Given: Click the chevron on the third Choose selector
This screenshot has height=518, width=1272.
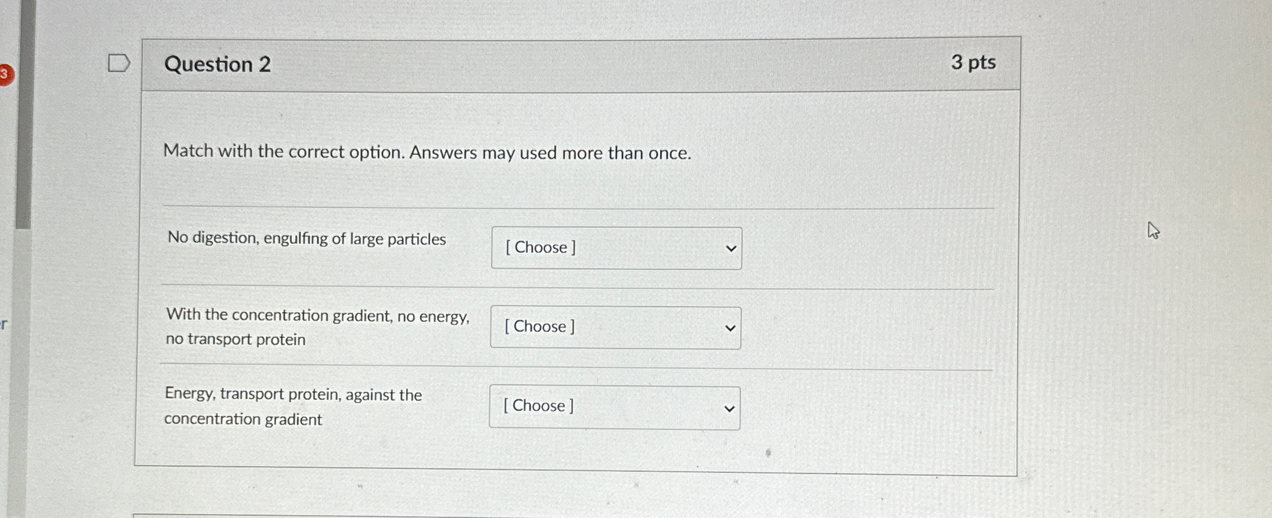Looking at the screenshot, I should [730, 407].
